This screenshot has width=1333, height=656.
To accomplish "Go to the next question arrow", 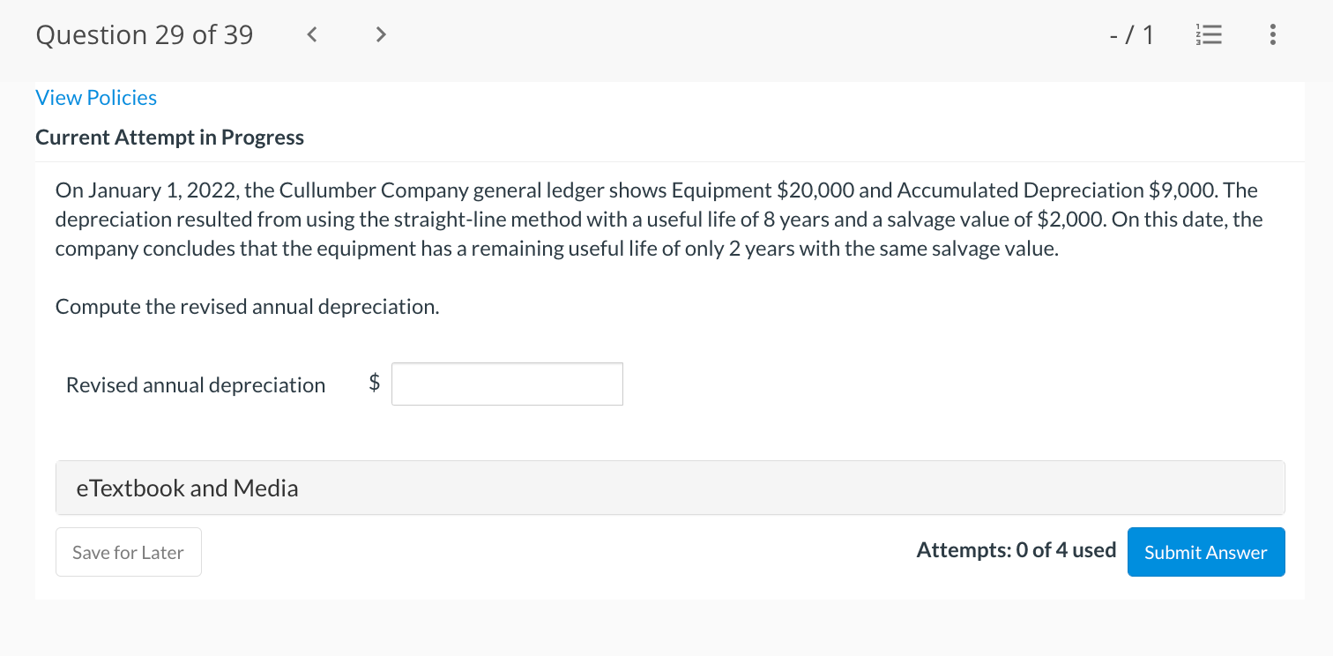I will (380, 35).
